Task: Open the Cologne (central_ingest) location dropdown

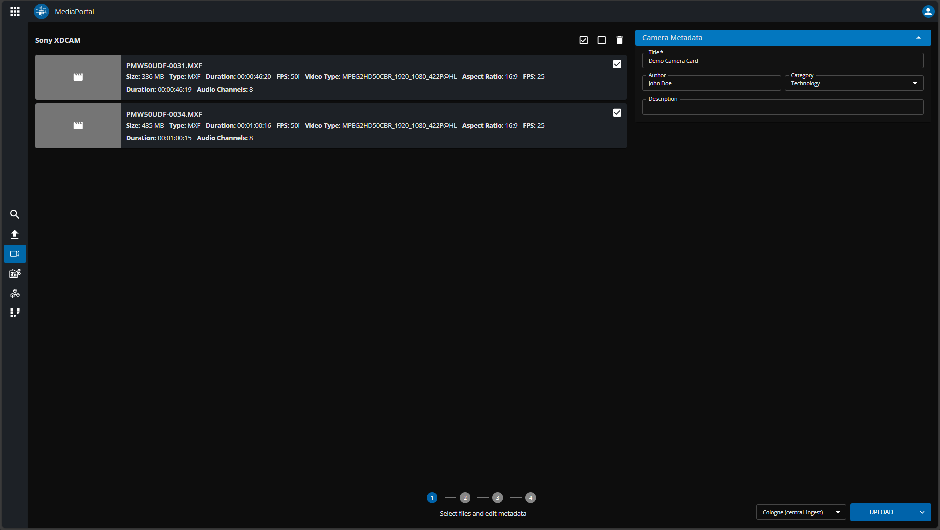Action: (x=801, y=512)
